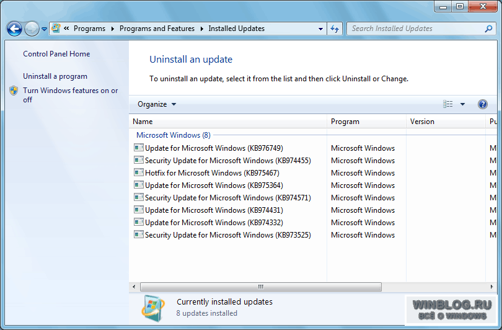Viewport: 502px width, 330px height.
Task: Focus the Search Installed Updates box
Action: (415, 29)
